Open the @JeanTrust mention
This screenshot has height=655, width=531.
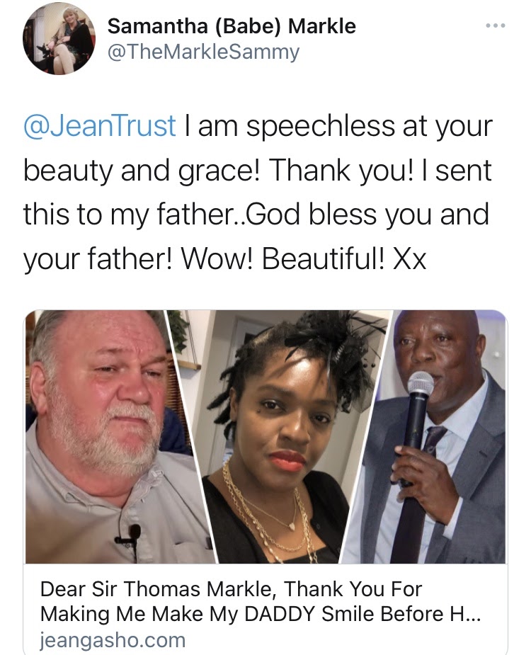tap(99, 125)
